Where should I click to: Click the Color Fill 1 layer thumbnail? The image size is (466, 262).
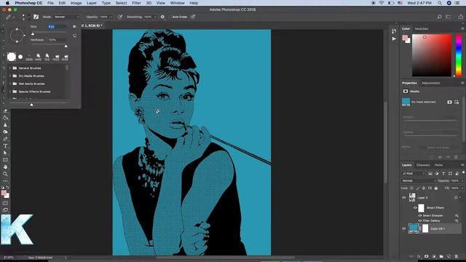click(x=414, y=229)
